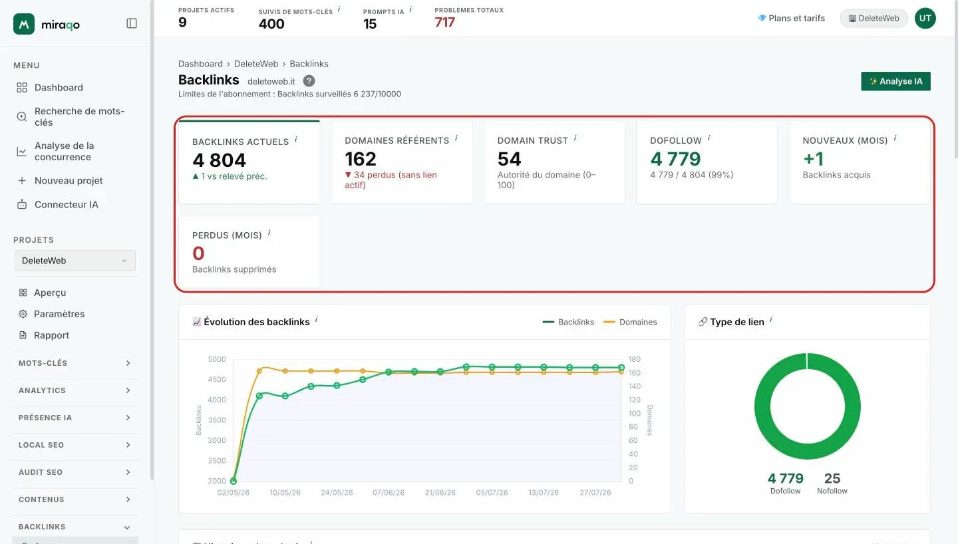Open the DeleteWeb project selector dropdown

tap(75, 261)
